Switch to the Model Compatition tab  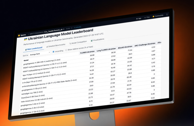pos(78,43)
